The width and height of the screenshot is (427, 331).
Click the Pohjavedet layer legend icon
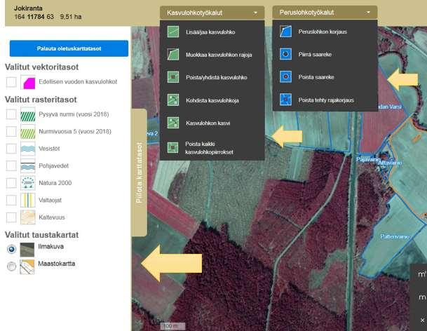(28, 165)
